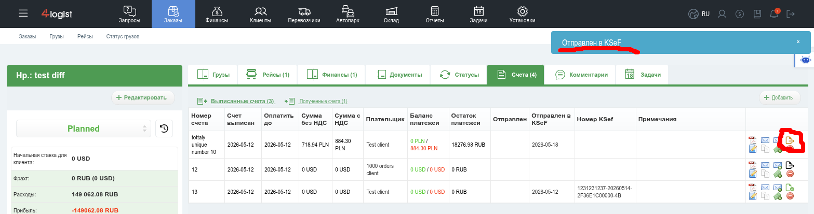Email invoice tottaly unique number 10
This screenshot has width=814, height=214.
(x=765, y=140)
